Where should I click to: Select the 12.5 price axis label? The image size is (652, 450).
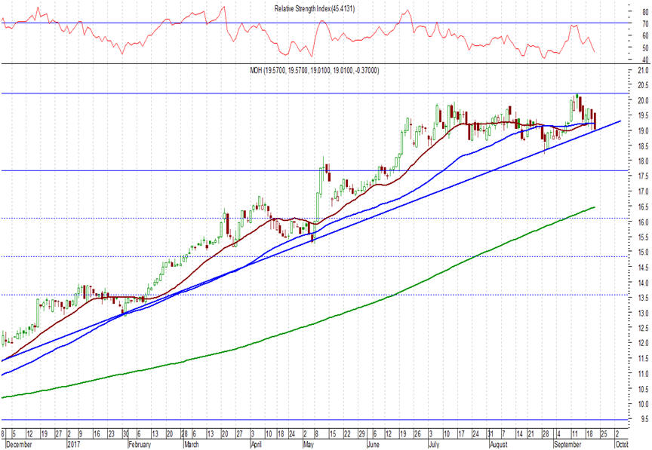[x=644, y=329]
